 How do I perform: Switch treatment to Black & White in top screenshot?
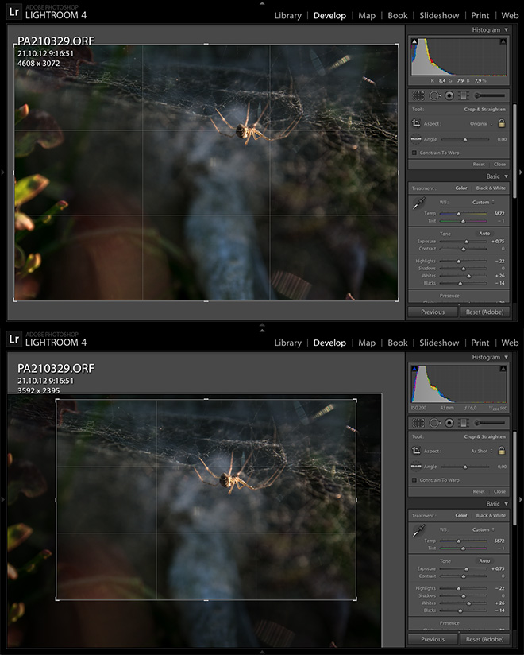[491, 188]
